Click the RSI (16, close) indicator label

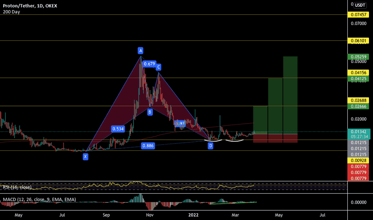coord(17,187)
